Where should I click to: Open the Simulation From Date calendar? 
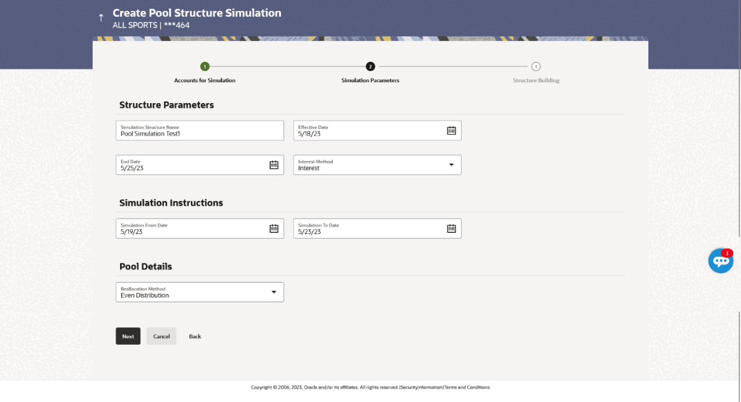tap(274, 229)
